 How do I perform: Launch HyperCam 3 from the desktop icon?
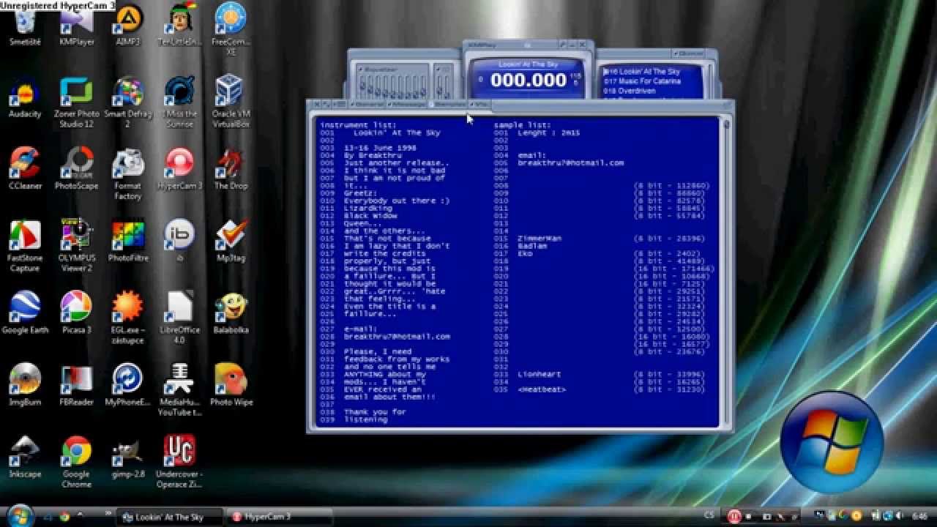[179, 170]
